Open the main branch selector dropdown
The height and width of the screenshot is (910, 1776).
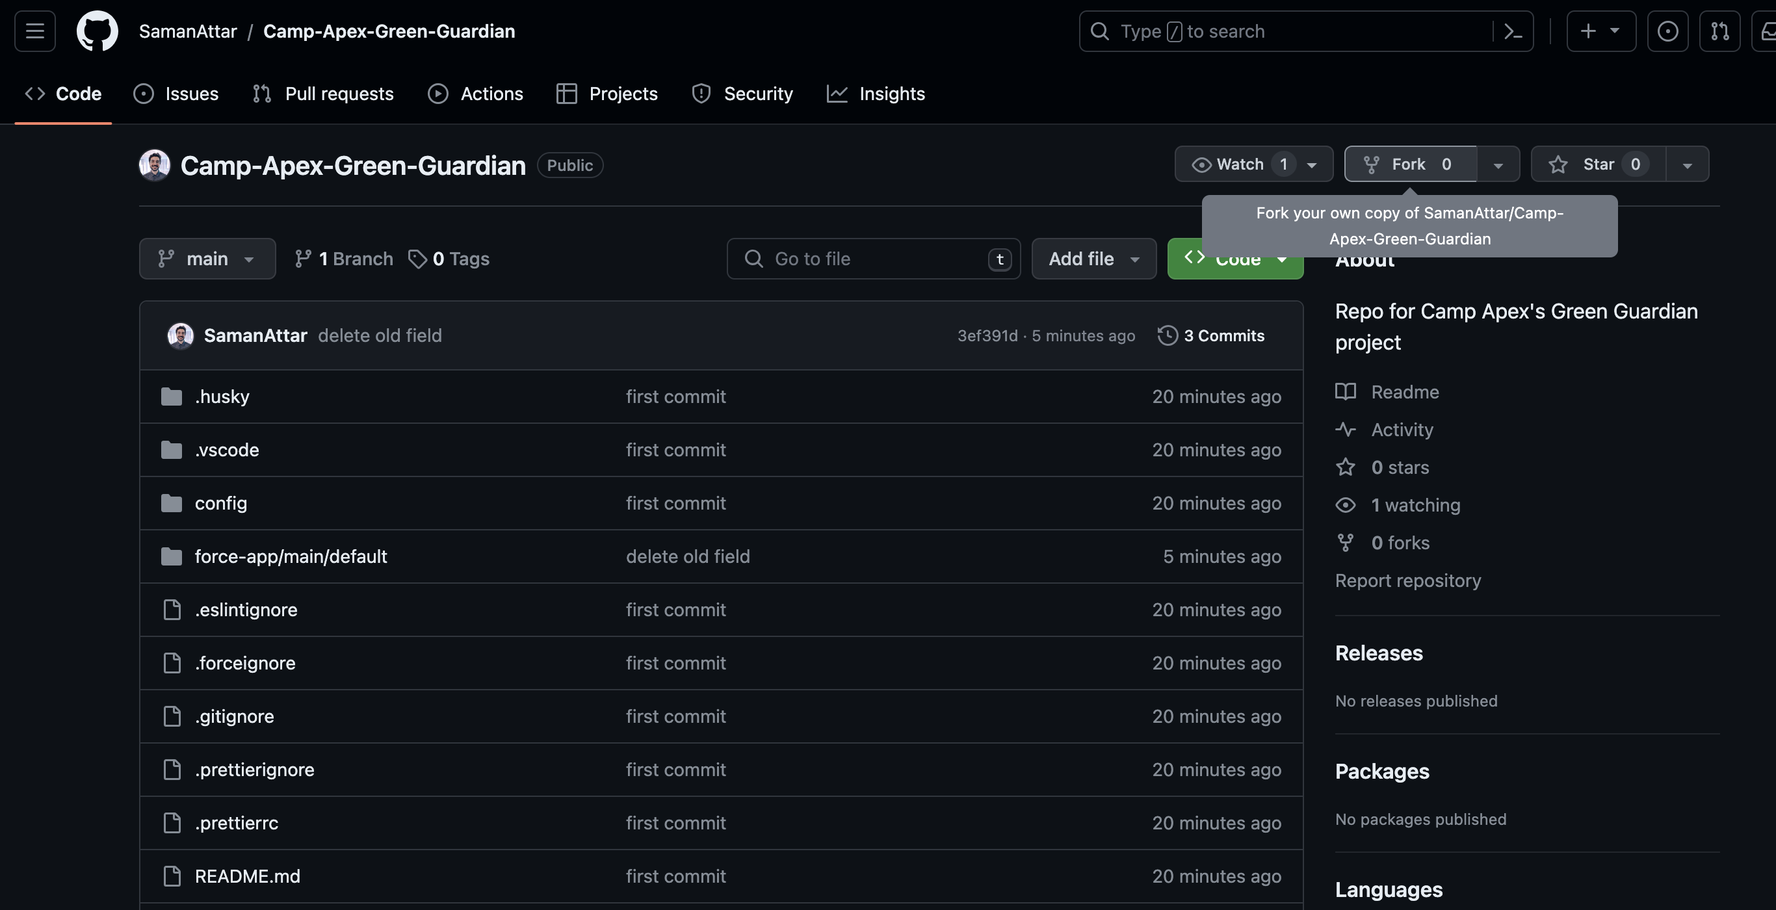pos(207,259)
